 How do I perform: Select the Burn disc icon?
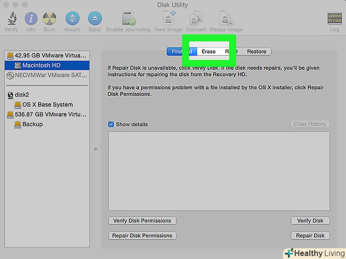coord(49,18)
